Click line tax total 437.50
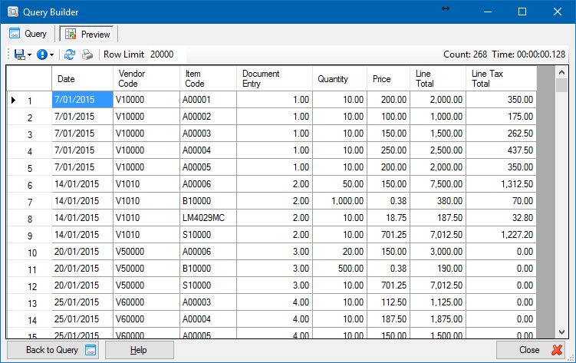The width and height of the screenshot is (576, 363). [x=501, y=150]
